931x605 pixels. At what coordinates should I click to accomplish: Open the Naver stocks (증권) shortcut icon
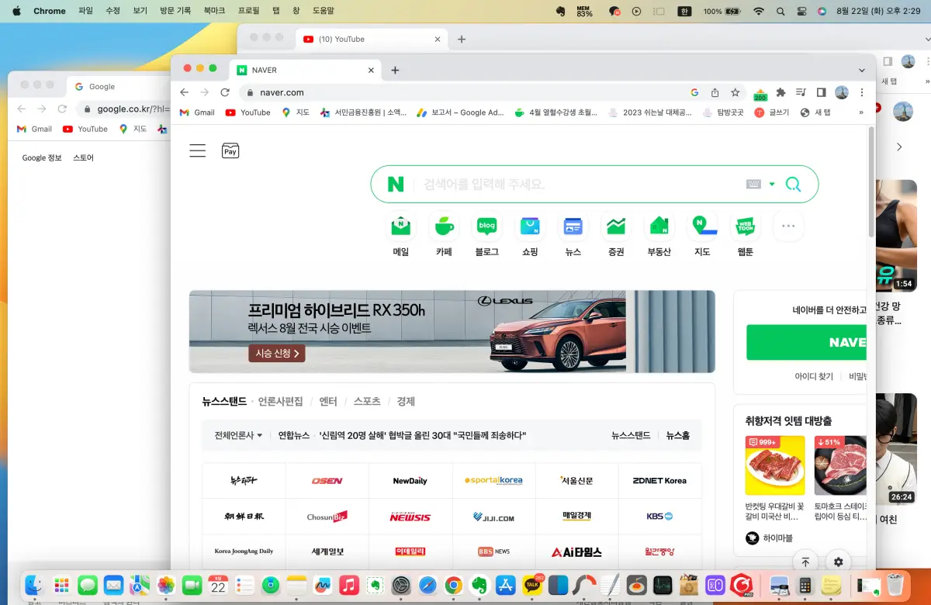(x=616, y=226)
